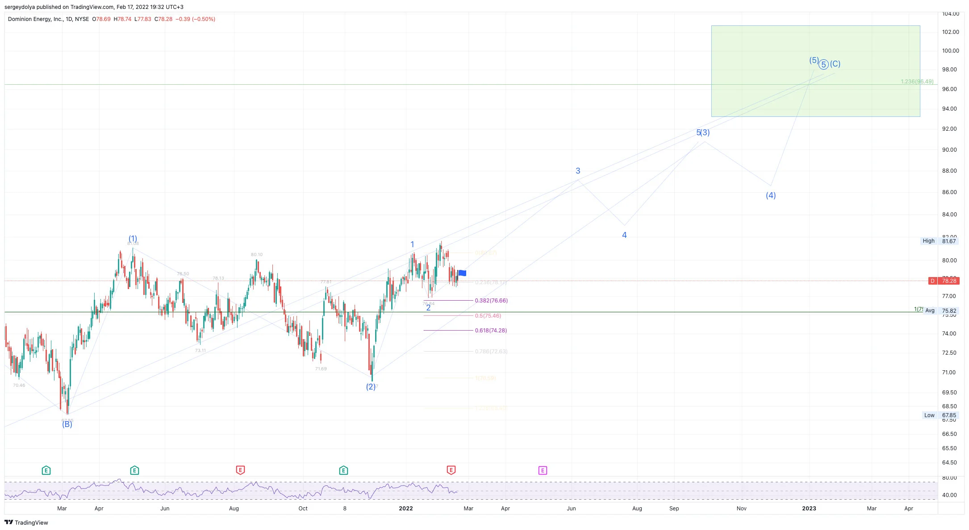This screenshot has height=530, width=969.
Task: Click the Sep label on the time axis
Action: click(674, 509)
